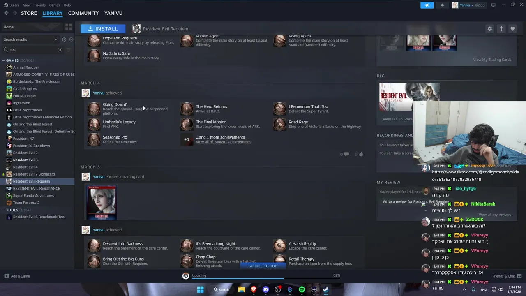Click the +1 more achievements badge
This screenshot has width=526, height=296.
[187, 139]
